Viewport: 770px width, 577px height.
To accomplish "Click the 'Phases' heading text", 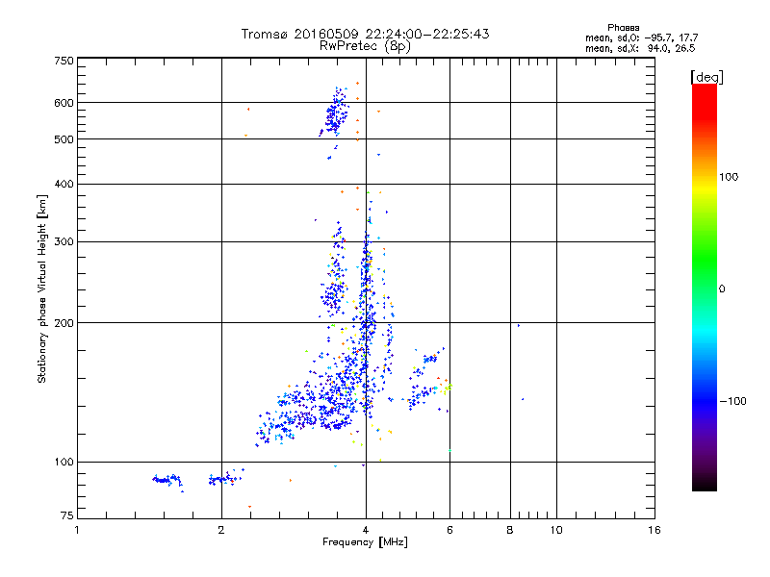I will click(x=623, y=28).
